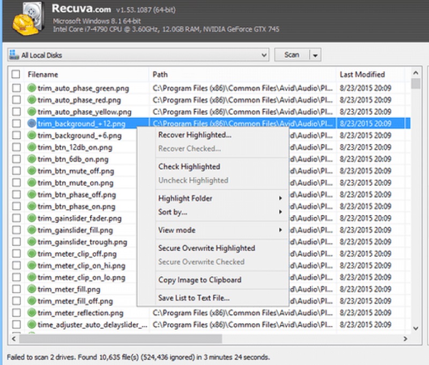Click green status dot for trim_btn_phase_off.png
This screenshot has width=429, height=365.
click(32, 194)
